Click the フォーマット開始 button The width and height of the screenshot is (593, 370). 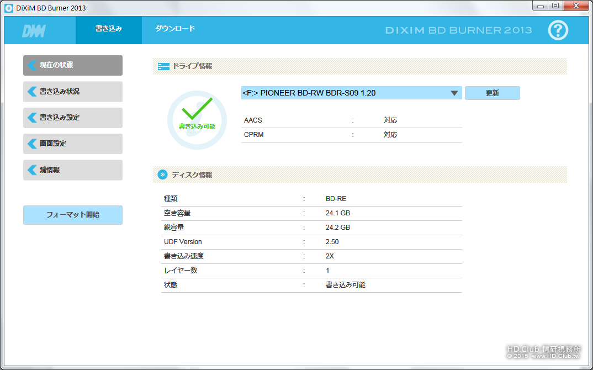tap(73, 215)
